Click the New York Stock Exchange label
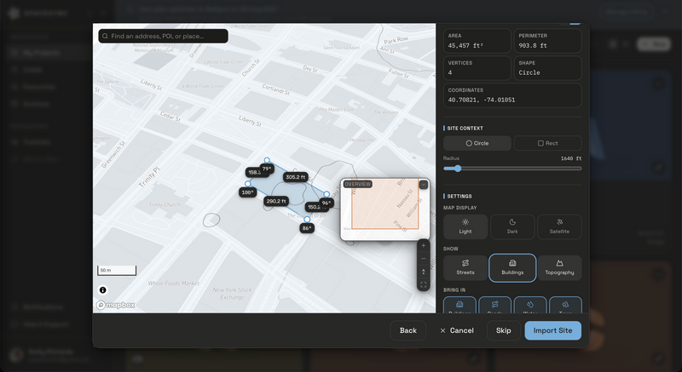 point(232,294)
